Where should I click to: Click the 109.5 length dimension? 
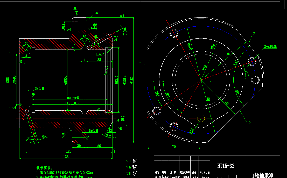coord(72,98)
